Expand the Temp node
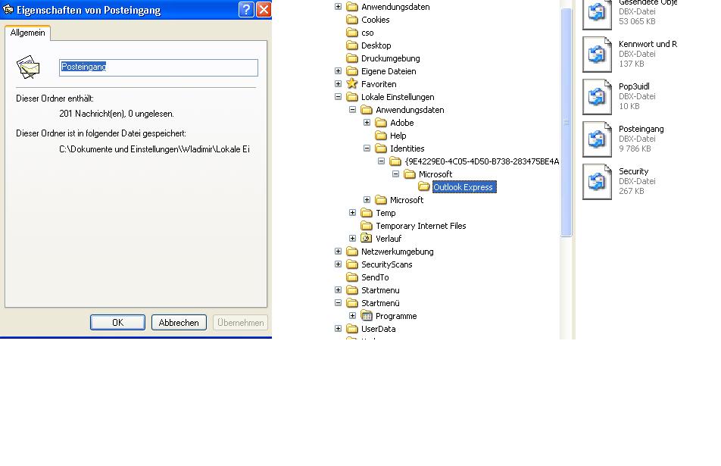The width and height of the screenshot is (721, 466). [352, 212]
